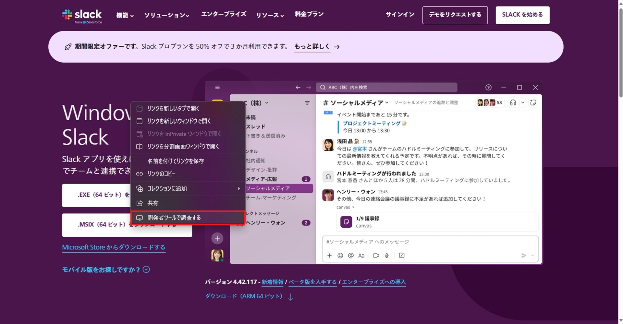Click mention @ icon in composer
Screen dimensions: 623x324
click(351, 256)
